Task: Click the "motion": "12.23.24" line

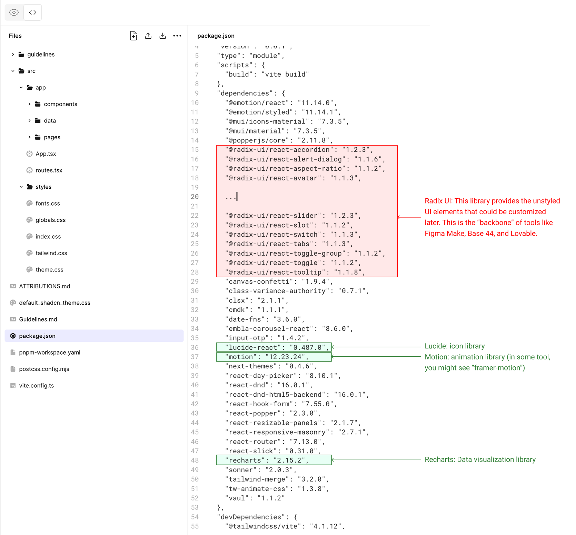Action: (267, 357)
